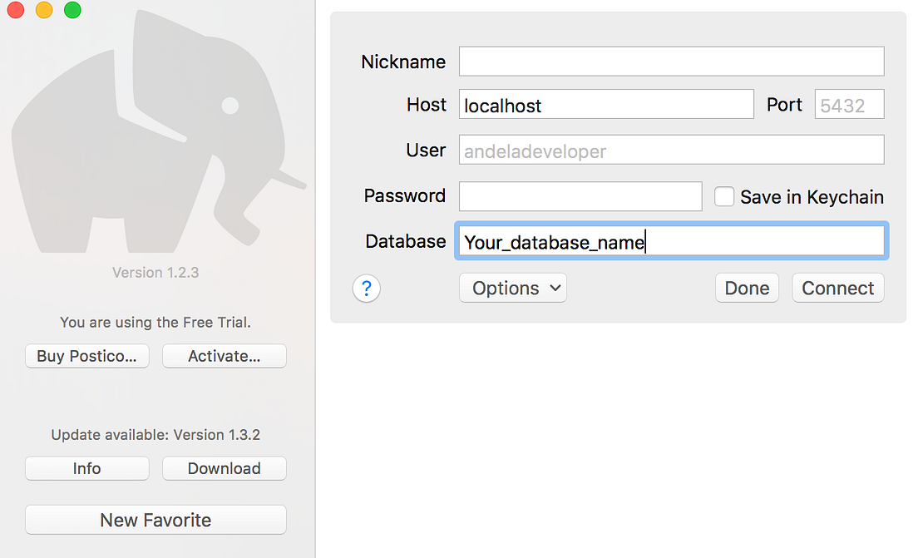Image resolution: width=918 pixels, height=558 pixels.
Task: Click the Database field with Your_database_name
Action: click(671, 241)
